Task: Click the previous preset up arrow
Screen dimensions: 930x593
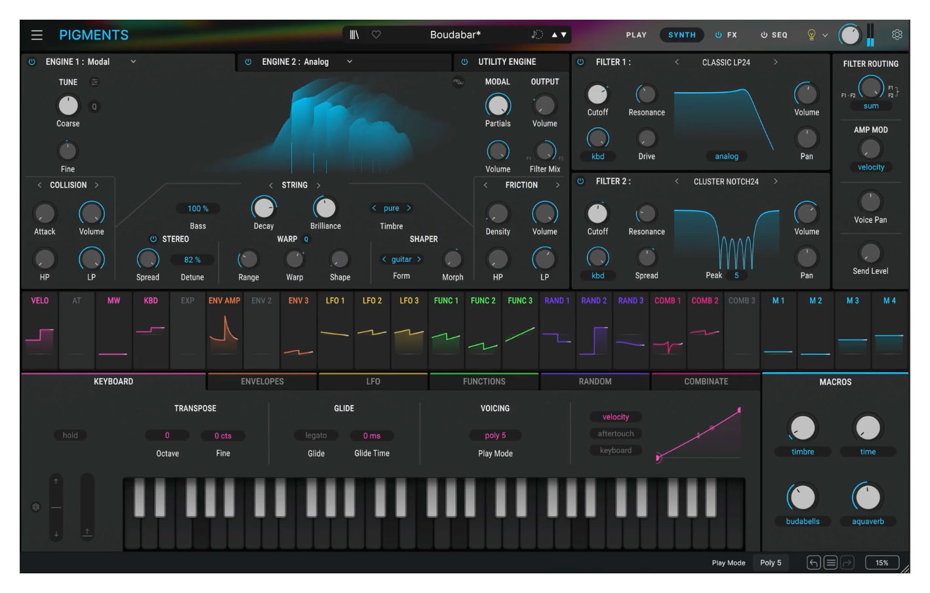Action: [x=555, y=35]
